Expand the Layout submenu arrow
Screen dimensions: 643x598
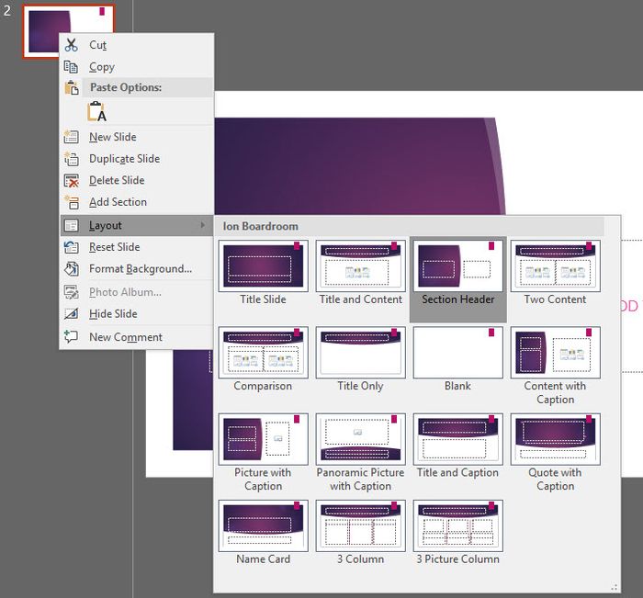coord(203,225)
